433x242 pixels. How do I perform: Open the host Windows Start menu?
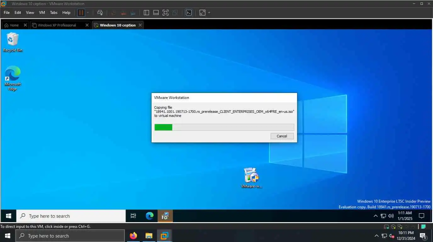pyautogui.click(x=8, y=236)
